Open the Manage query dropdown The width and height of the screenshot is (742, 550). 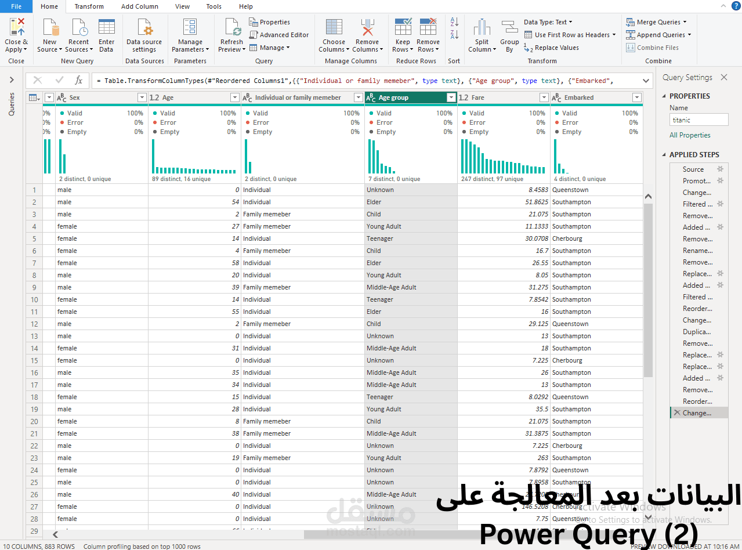coord(270,48)
